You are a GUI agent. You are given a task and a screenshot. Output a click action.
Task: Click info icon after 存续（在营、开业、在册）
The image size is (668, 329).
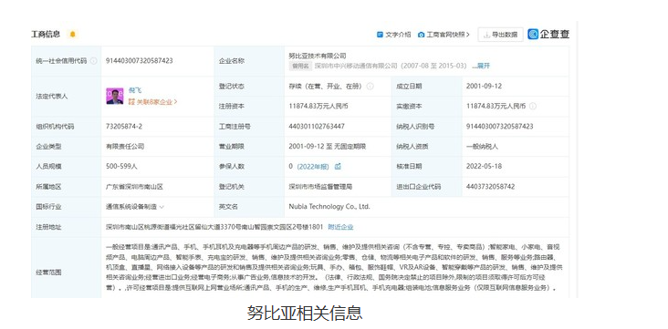371,86
